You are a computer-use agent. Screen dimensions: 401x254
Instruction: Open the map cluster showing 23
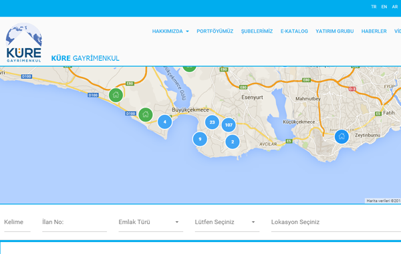(212, 122)
